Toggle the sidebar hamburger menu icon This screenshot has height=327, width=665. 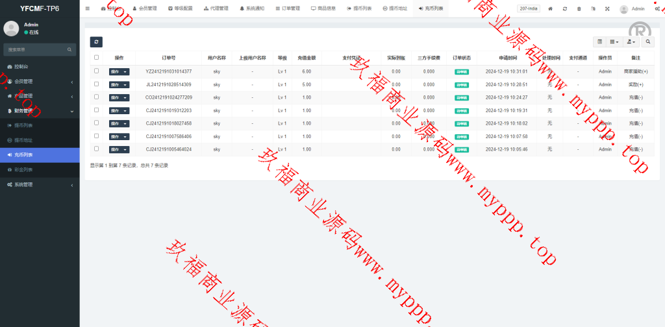click(88, 9)
